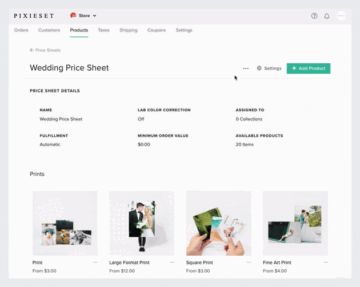Open Fine Art Print options dots
Viewport: 360px width, 287px height.
tap(326, 262)
